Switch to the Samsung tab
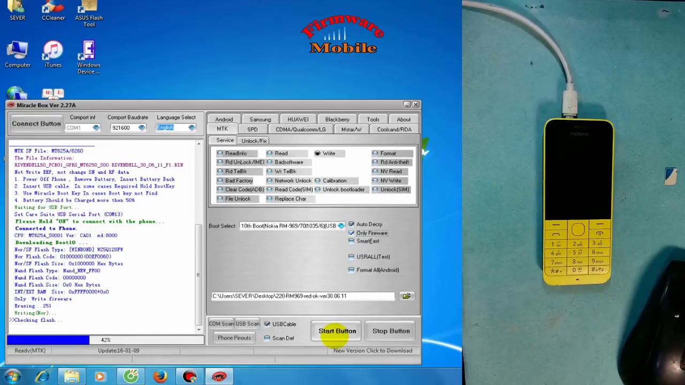This screenshot has height=385, width=685. click(260, 119)
